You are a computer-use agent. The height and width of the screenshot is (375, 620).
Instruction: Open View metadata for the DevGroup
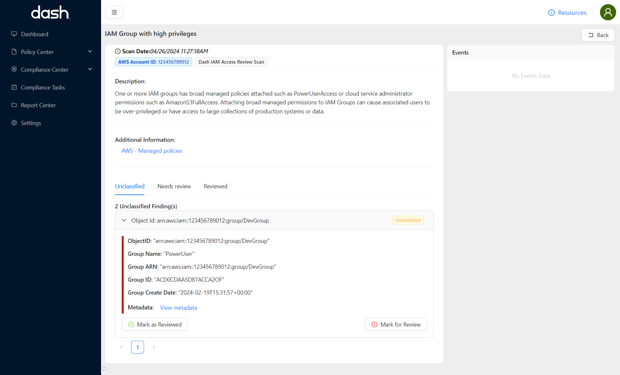click(179, 307)
